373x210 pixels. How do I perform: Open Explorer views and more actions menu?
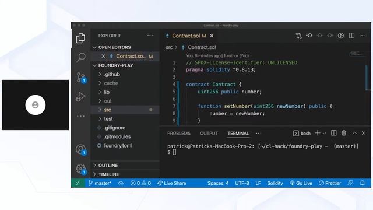click(150, 36)
